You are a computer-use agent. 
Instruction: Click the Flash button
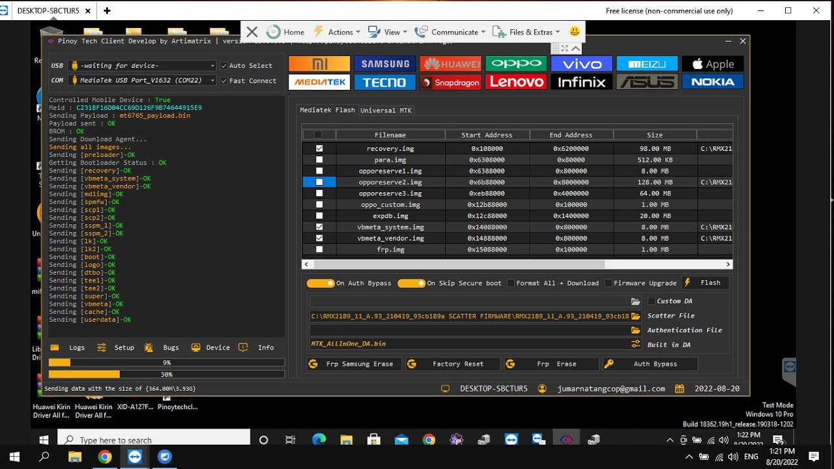(x=705, y=283)
